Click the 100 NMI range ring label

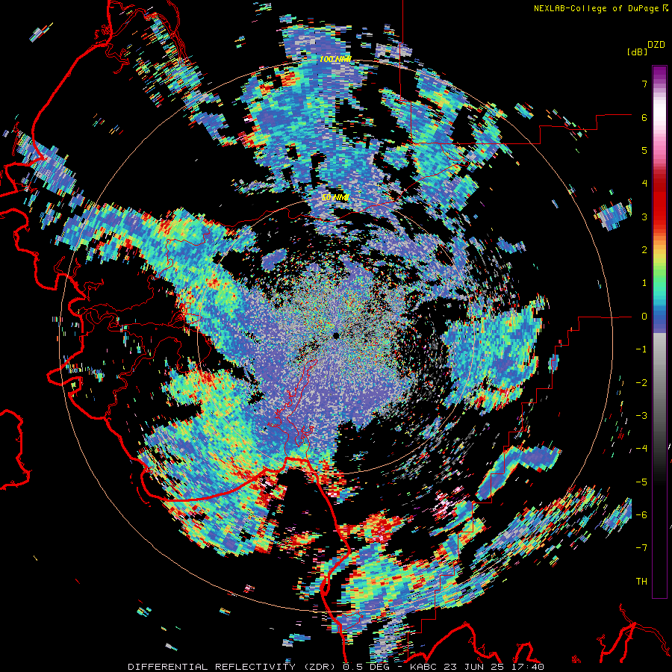pyautogui.click(x=335, y=59)
